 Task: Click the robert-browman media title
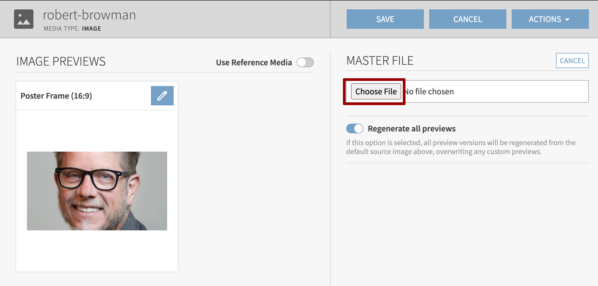(x=89, y=15)
